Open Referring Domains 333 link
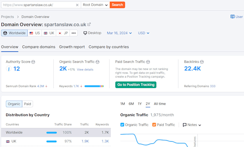 click(212, 86)
